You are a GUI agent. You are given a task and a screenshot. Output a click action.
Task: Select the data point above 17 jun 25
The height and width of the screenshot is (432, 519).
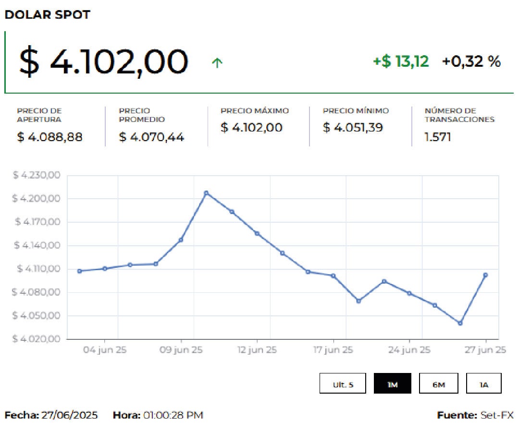point(333,276)
